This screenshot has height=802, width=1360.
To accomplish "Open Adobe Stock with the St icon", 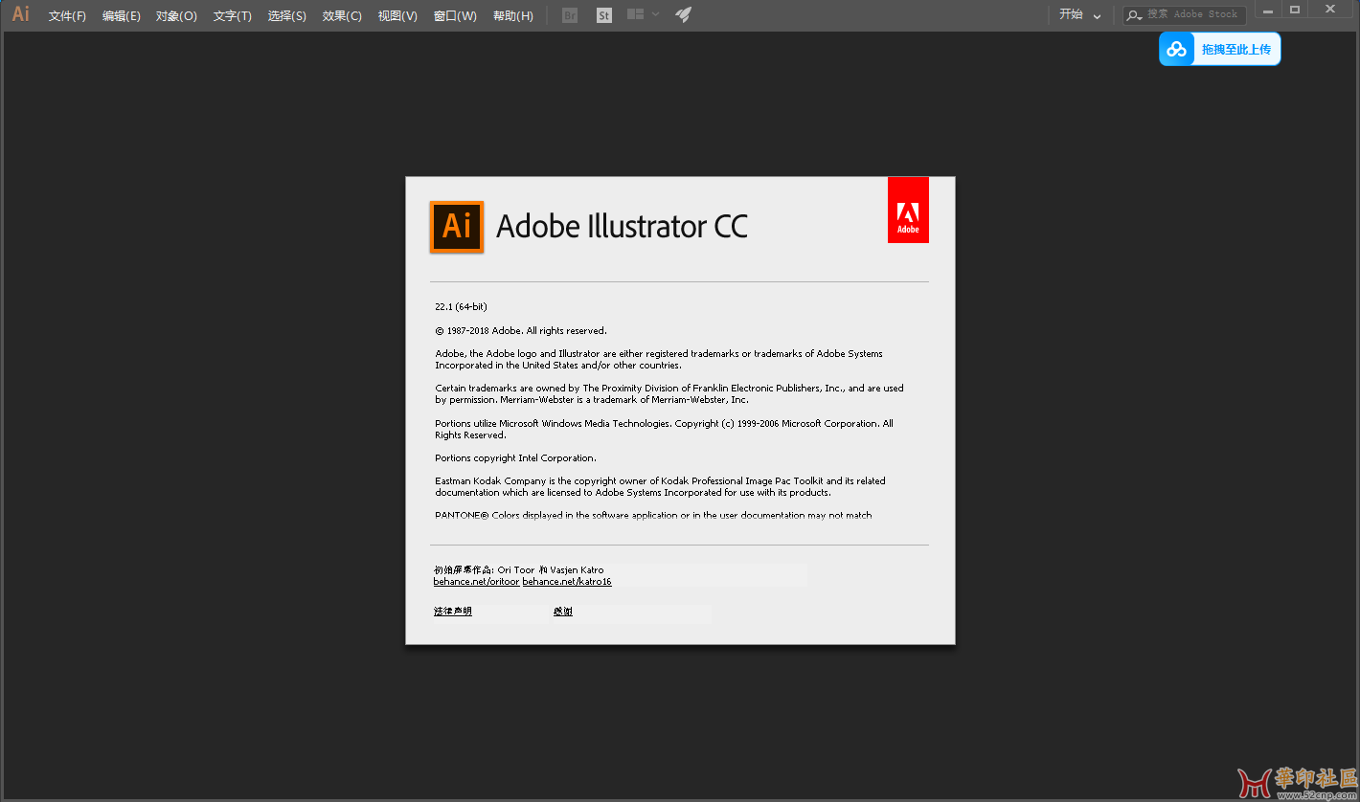I will click(603, 15).
